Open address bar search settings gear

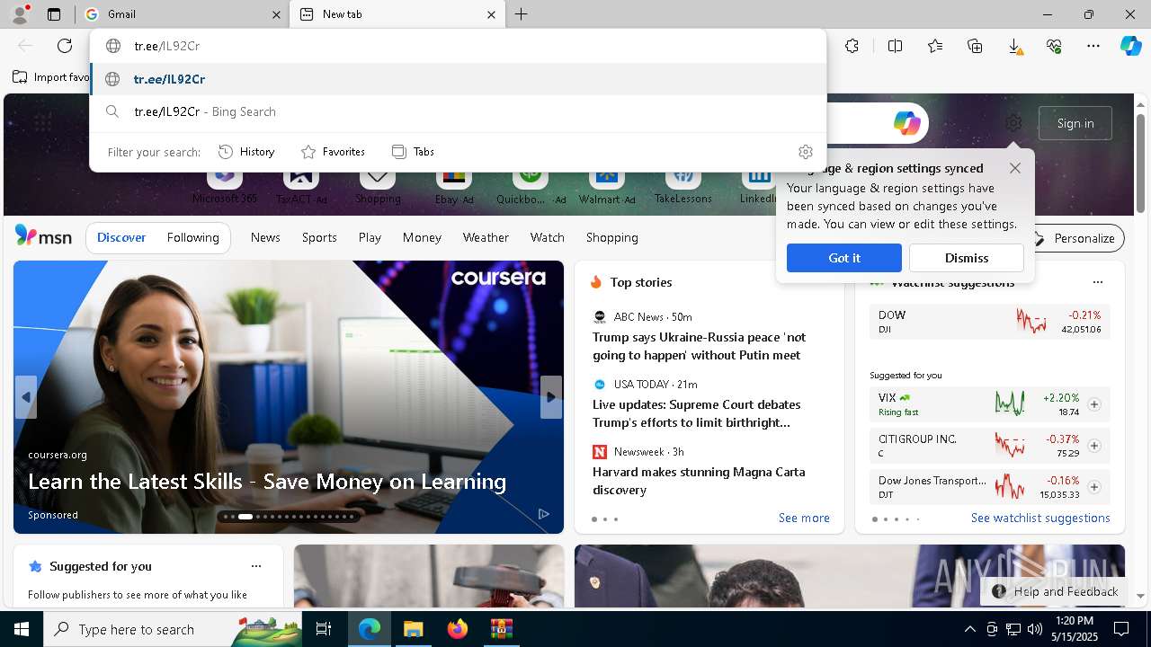click(806, 152)
